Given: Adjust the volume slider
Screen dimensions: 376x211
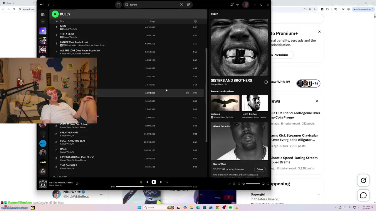Looking at the screenshot, I should click(253, 184).
